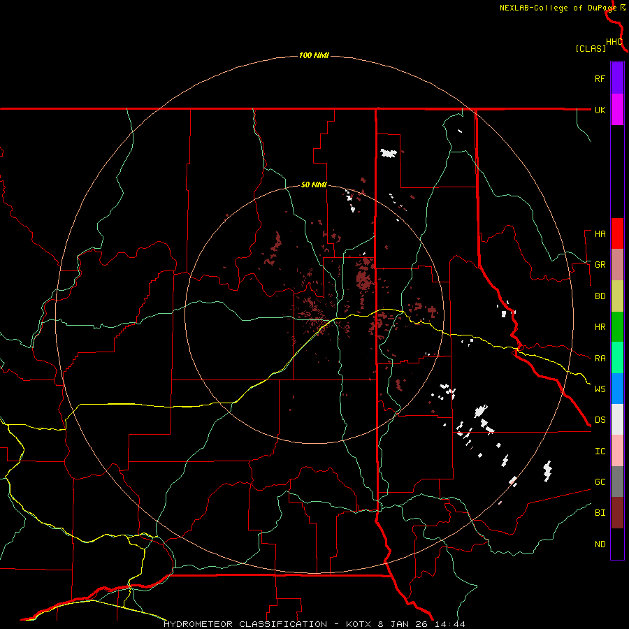
Task: Click the "14:44" timestamp at bottom
Action: pos(449,624)
